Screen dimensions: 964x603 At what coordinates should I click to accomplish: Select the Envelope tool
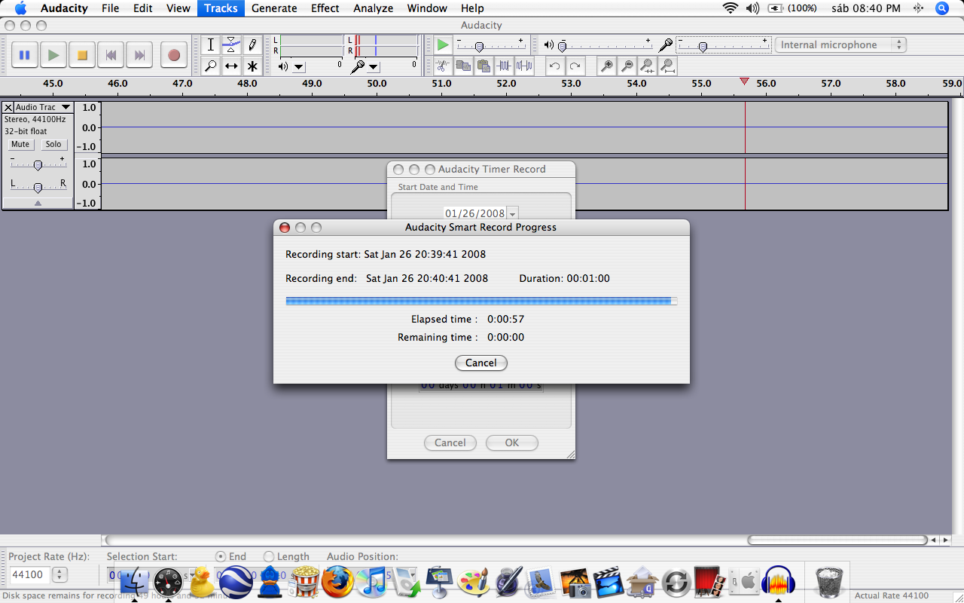pyautogui.click(x=231, y=44)
